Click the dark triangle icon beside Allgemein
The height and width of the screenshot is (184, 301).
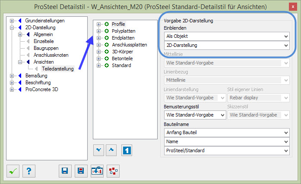tap(28, 34)
